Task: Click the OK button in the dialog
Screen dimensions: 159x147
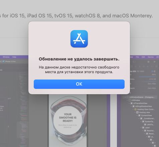Action: click(79, 84)
